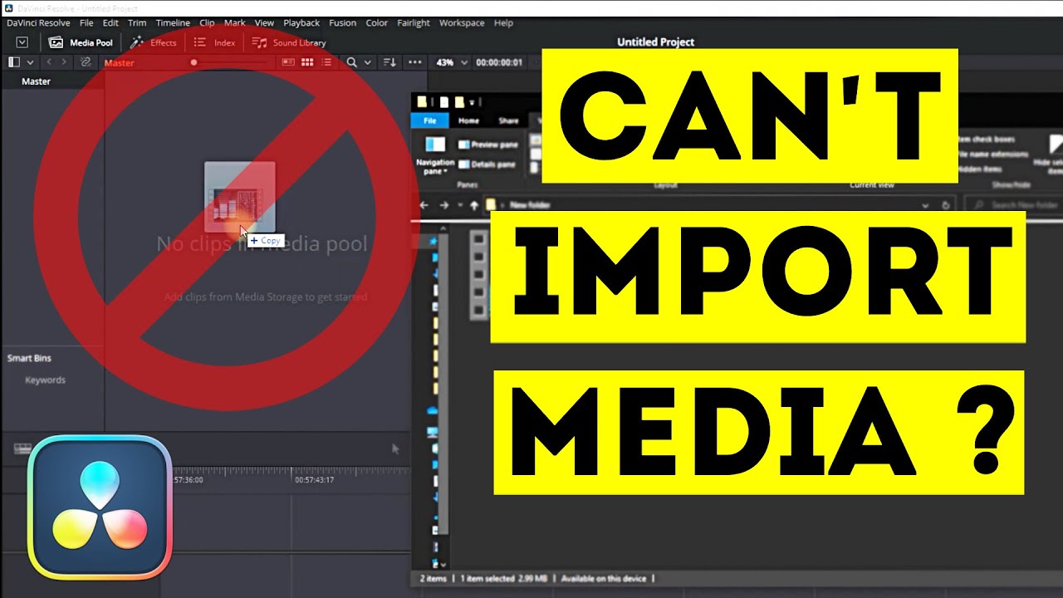Screen dimensions: 1063x598
Task: Click thumbnail size slider handle
Action: [193, 62]
